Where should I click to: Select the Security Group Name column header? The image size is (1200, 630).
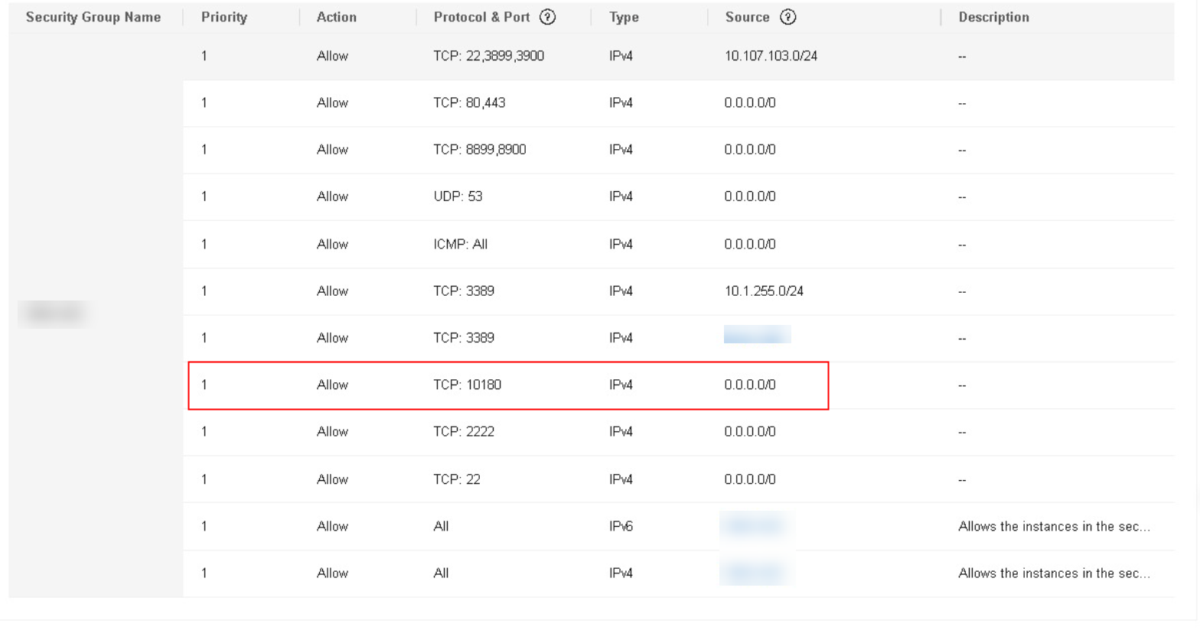[x=93, y=17]
